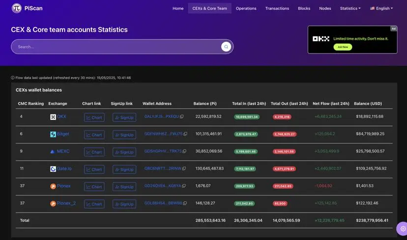Click the OKX SignUp button
The image size is (407, 240).
tap(124, 117)
